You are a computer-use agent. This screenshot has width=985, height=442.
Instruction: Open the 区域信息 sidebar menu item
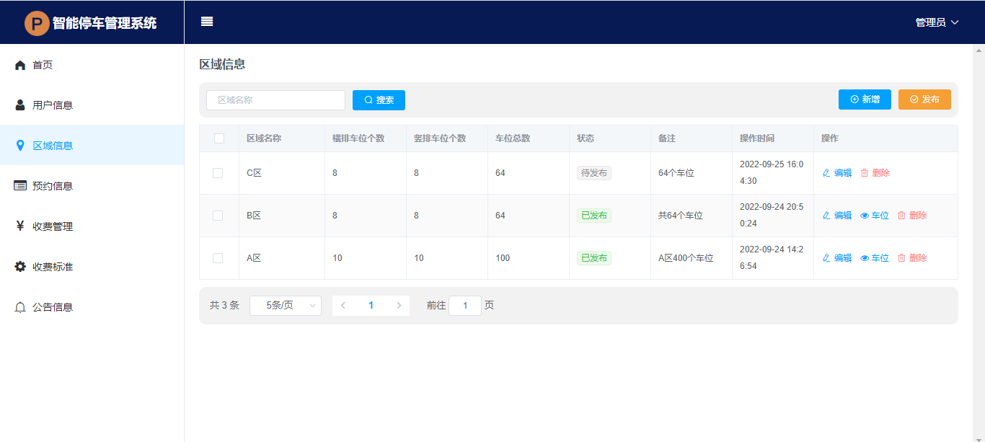(x=53, y=146)
